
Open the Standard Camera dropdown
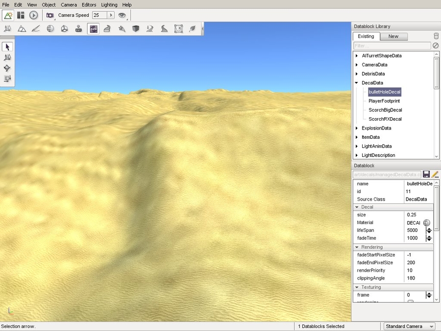pyautogui.click(x=408, y=326)
